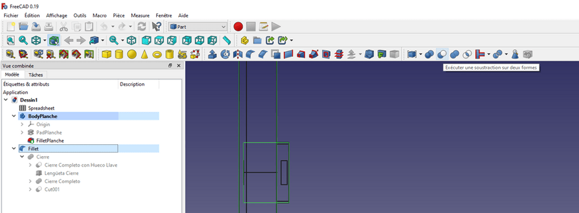Create a cylinder primitive solid

(x=119, y=55)
